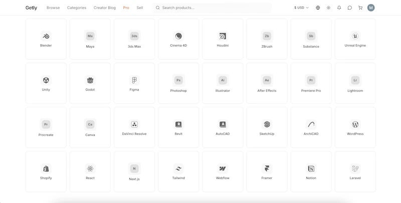Select the Illustrator Ai icon

(223, 80)
